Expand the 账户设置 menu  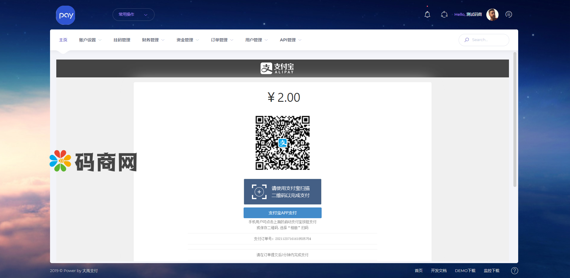[90, 40]
